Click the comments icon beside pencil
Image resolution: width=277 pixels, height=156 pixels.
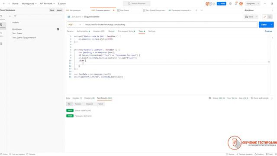click(270, 17)
